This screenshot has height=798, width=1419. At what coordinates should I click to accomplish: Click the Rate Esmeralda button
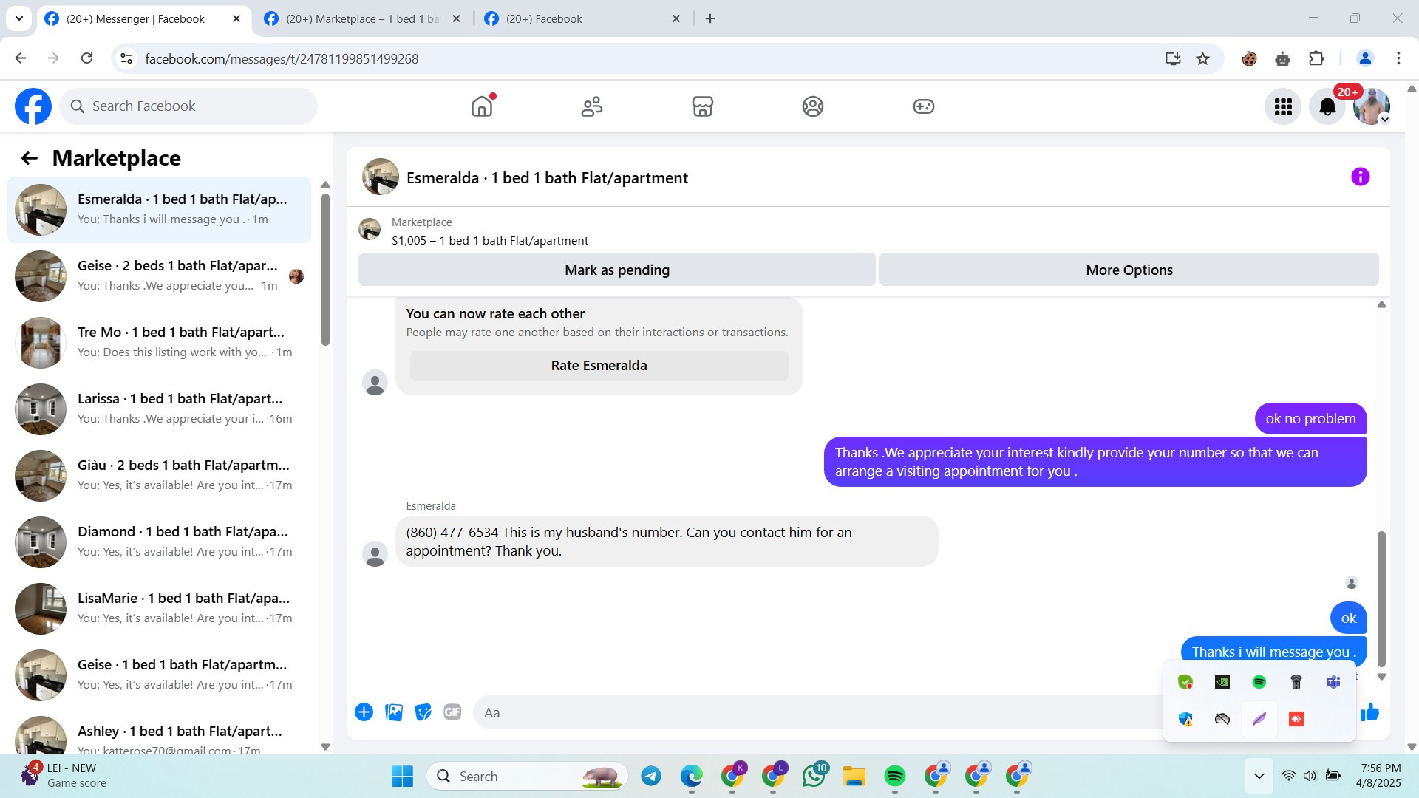coord(599,366)
